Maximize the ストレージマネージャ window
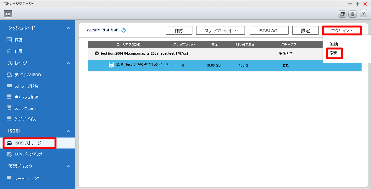This screenshot has height=189, width=371. pyautogui.click(x=357, y=4)
